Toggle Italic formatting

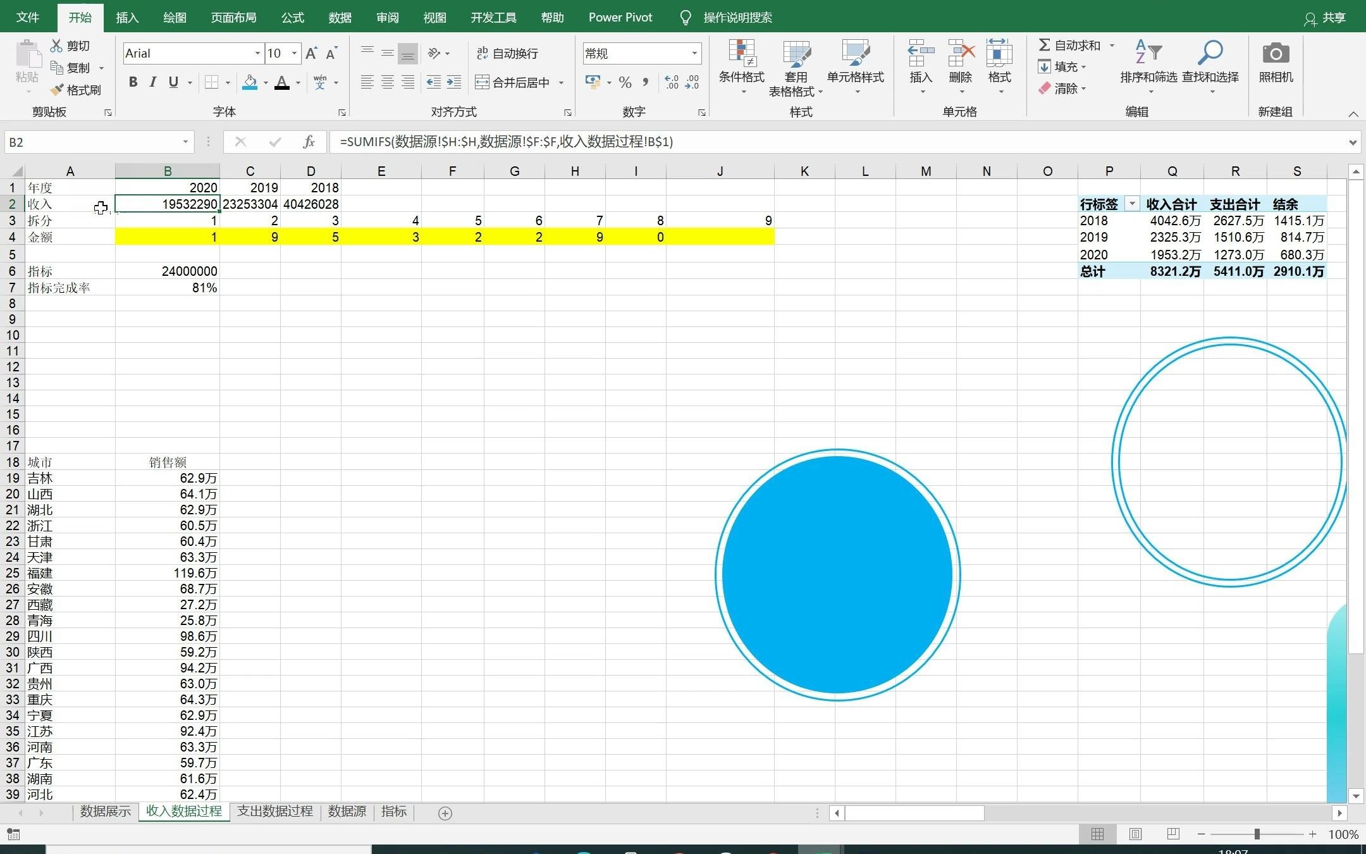(152, 82)
